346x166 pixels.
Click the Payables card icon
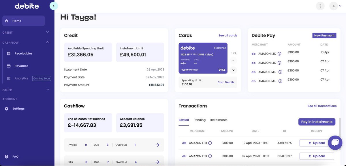coord(9,66)
